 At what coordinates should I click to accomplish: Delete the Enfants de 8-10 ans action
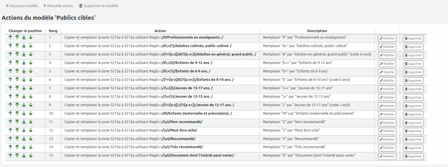pyautogui.click(x=413, y=80)
